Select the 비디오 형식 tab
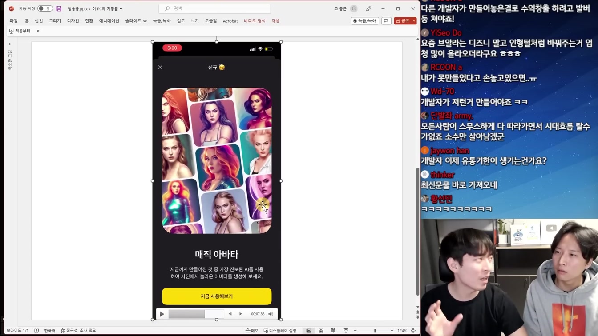The width and height of the screenshot is (598, 336). click(255, 21)
